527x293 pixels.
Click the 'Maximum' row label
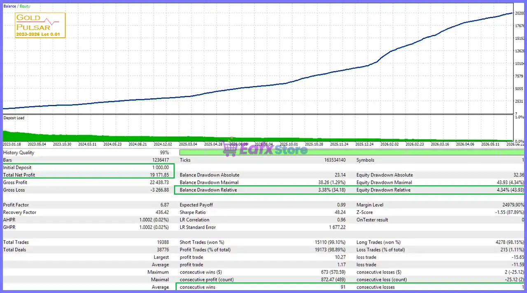pyautogui.click(x=158, y=272)
